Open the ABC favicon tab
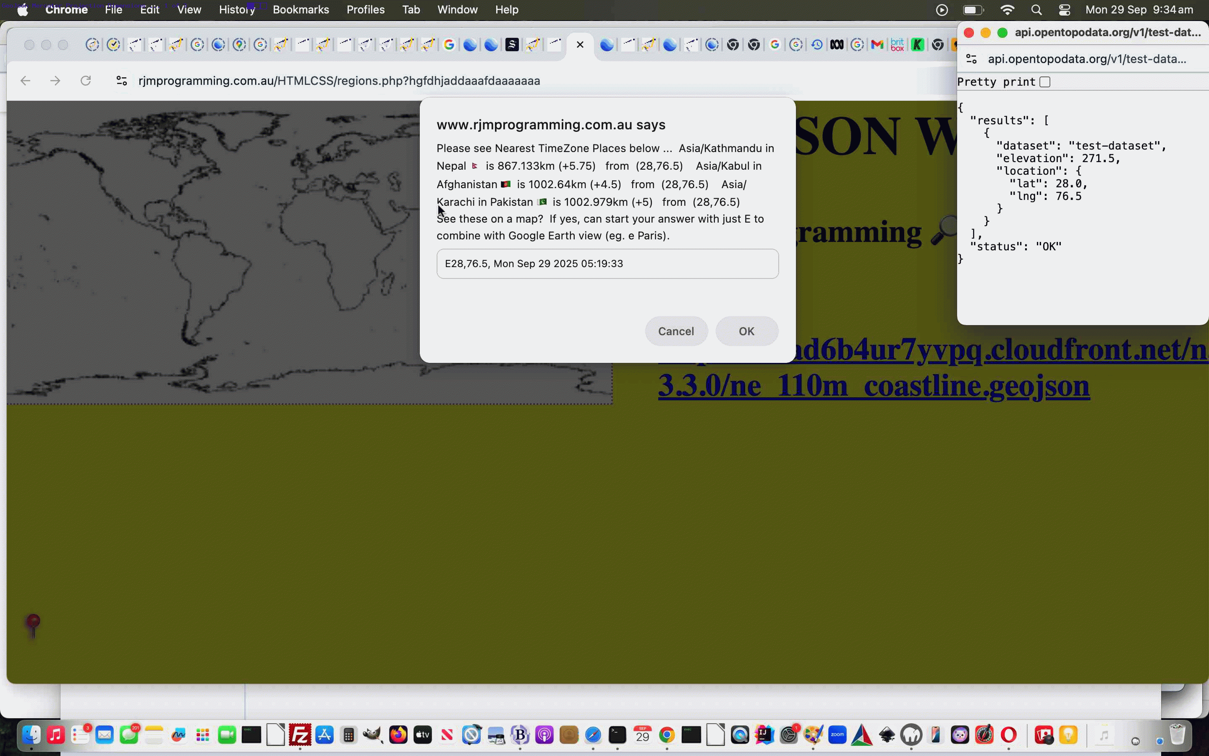The height and width of the screenshot is (756, 1209). [x=837, y=45]
